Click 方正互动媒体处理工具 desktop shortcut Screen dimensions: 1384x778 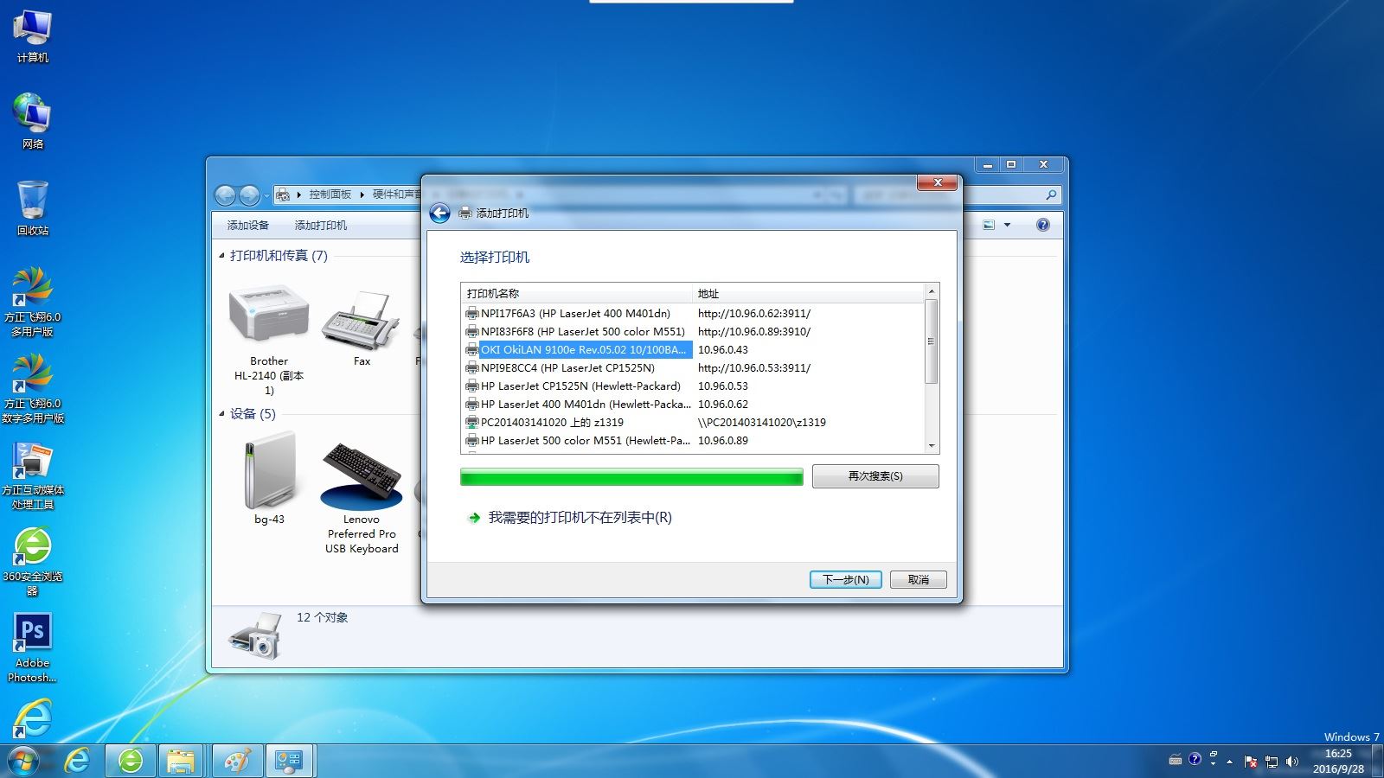point(32,475)
